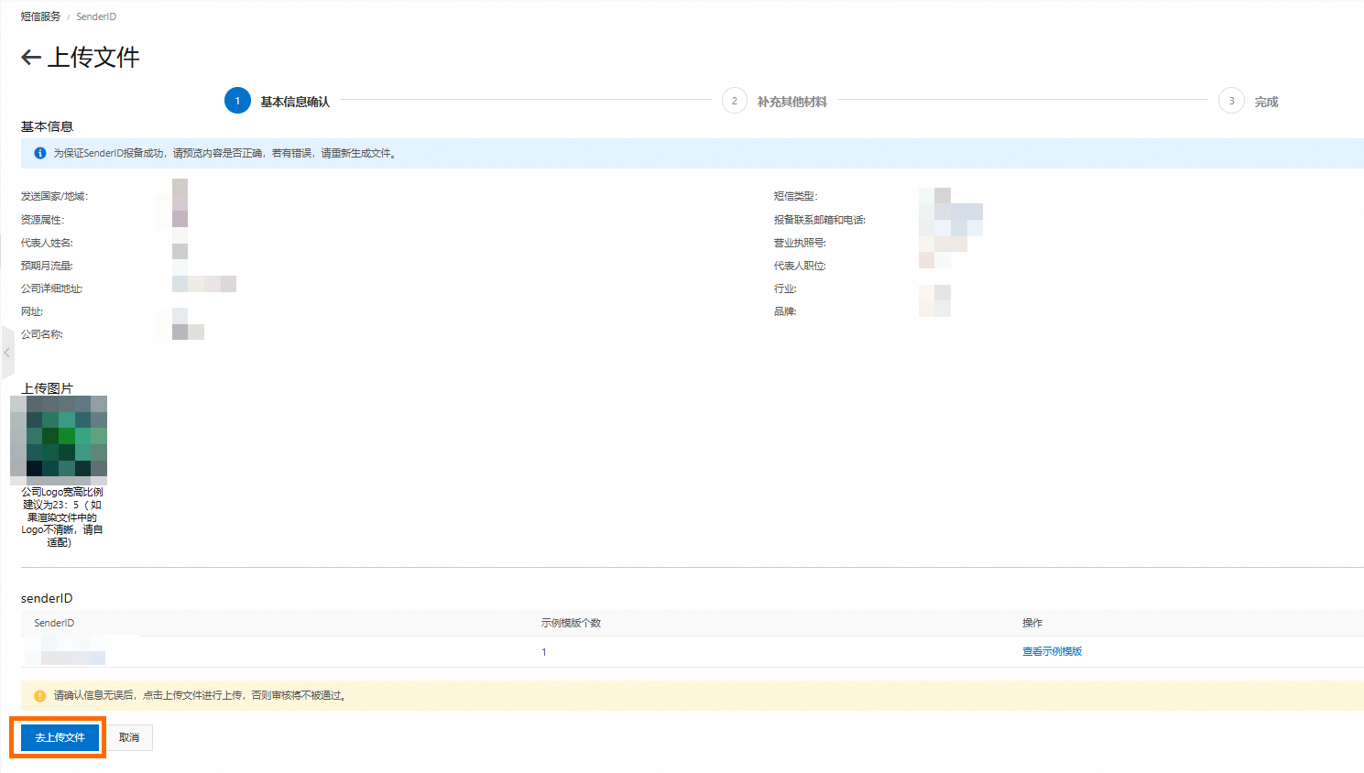
Task: Click the 资源属性 label
Action: coord(43,220)
